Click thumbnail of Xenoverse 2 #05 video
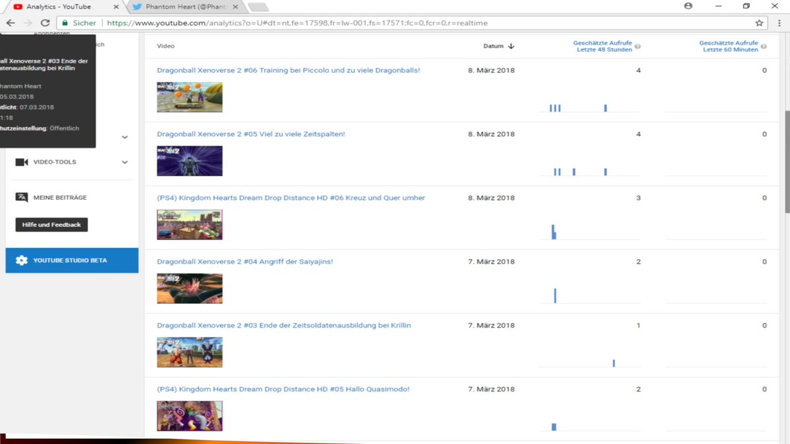This screenshot has width=790, height=444. (x=190, y=161)
